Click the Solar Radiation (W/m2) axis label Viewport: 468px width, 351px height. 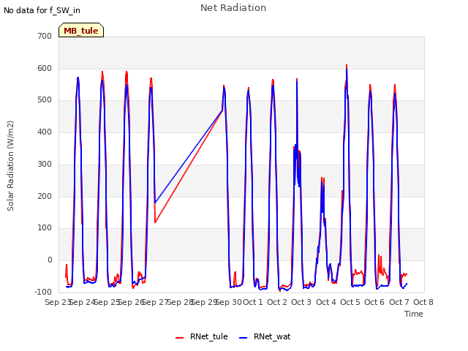(x=10, y=166)
